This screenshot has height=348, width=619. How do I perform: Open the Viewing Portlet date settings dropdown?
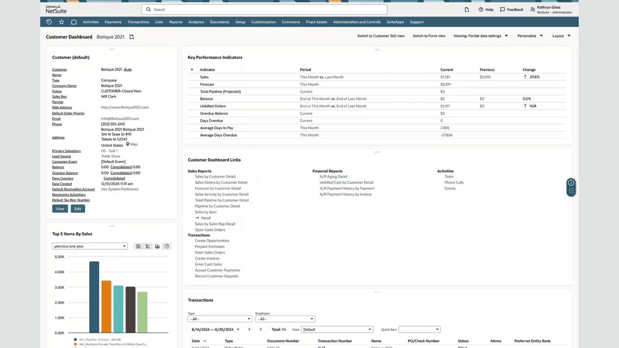pyautogui.click(x=481, y=36)
